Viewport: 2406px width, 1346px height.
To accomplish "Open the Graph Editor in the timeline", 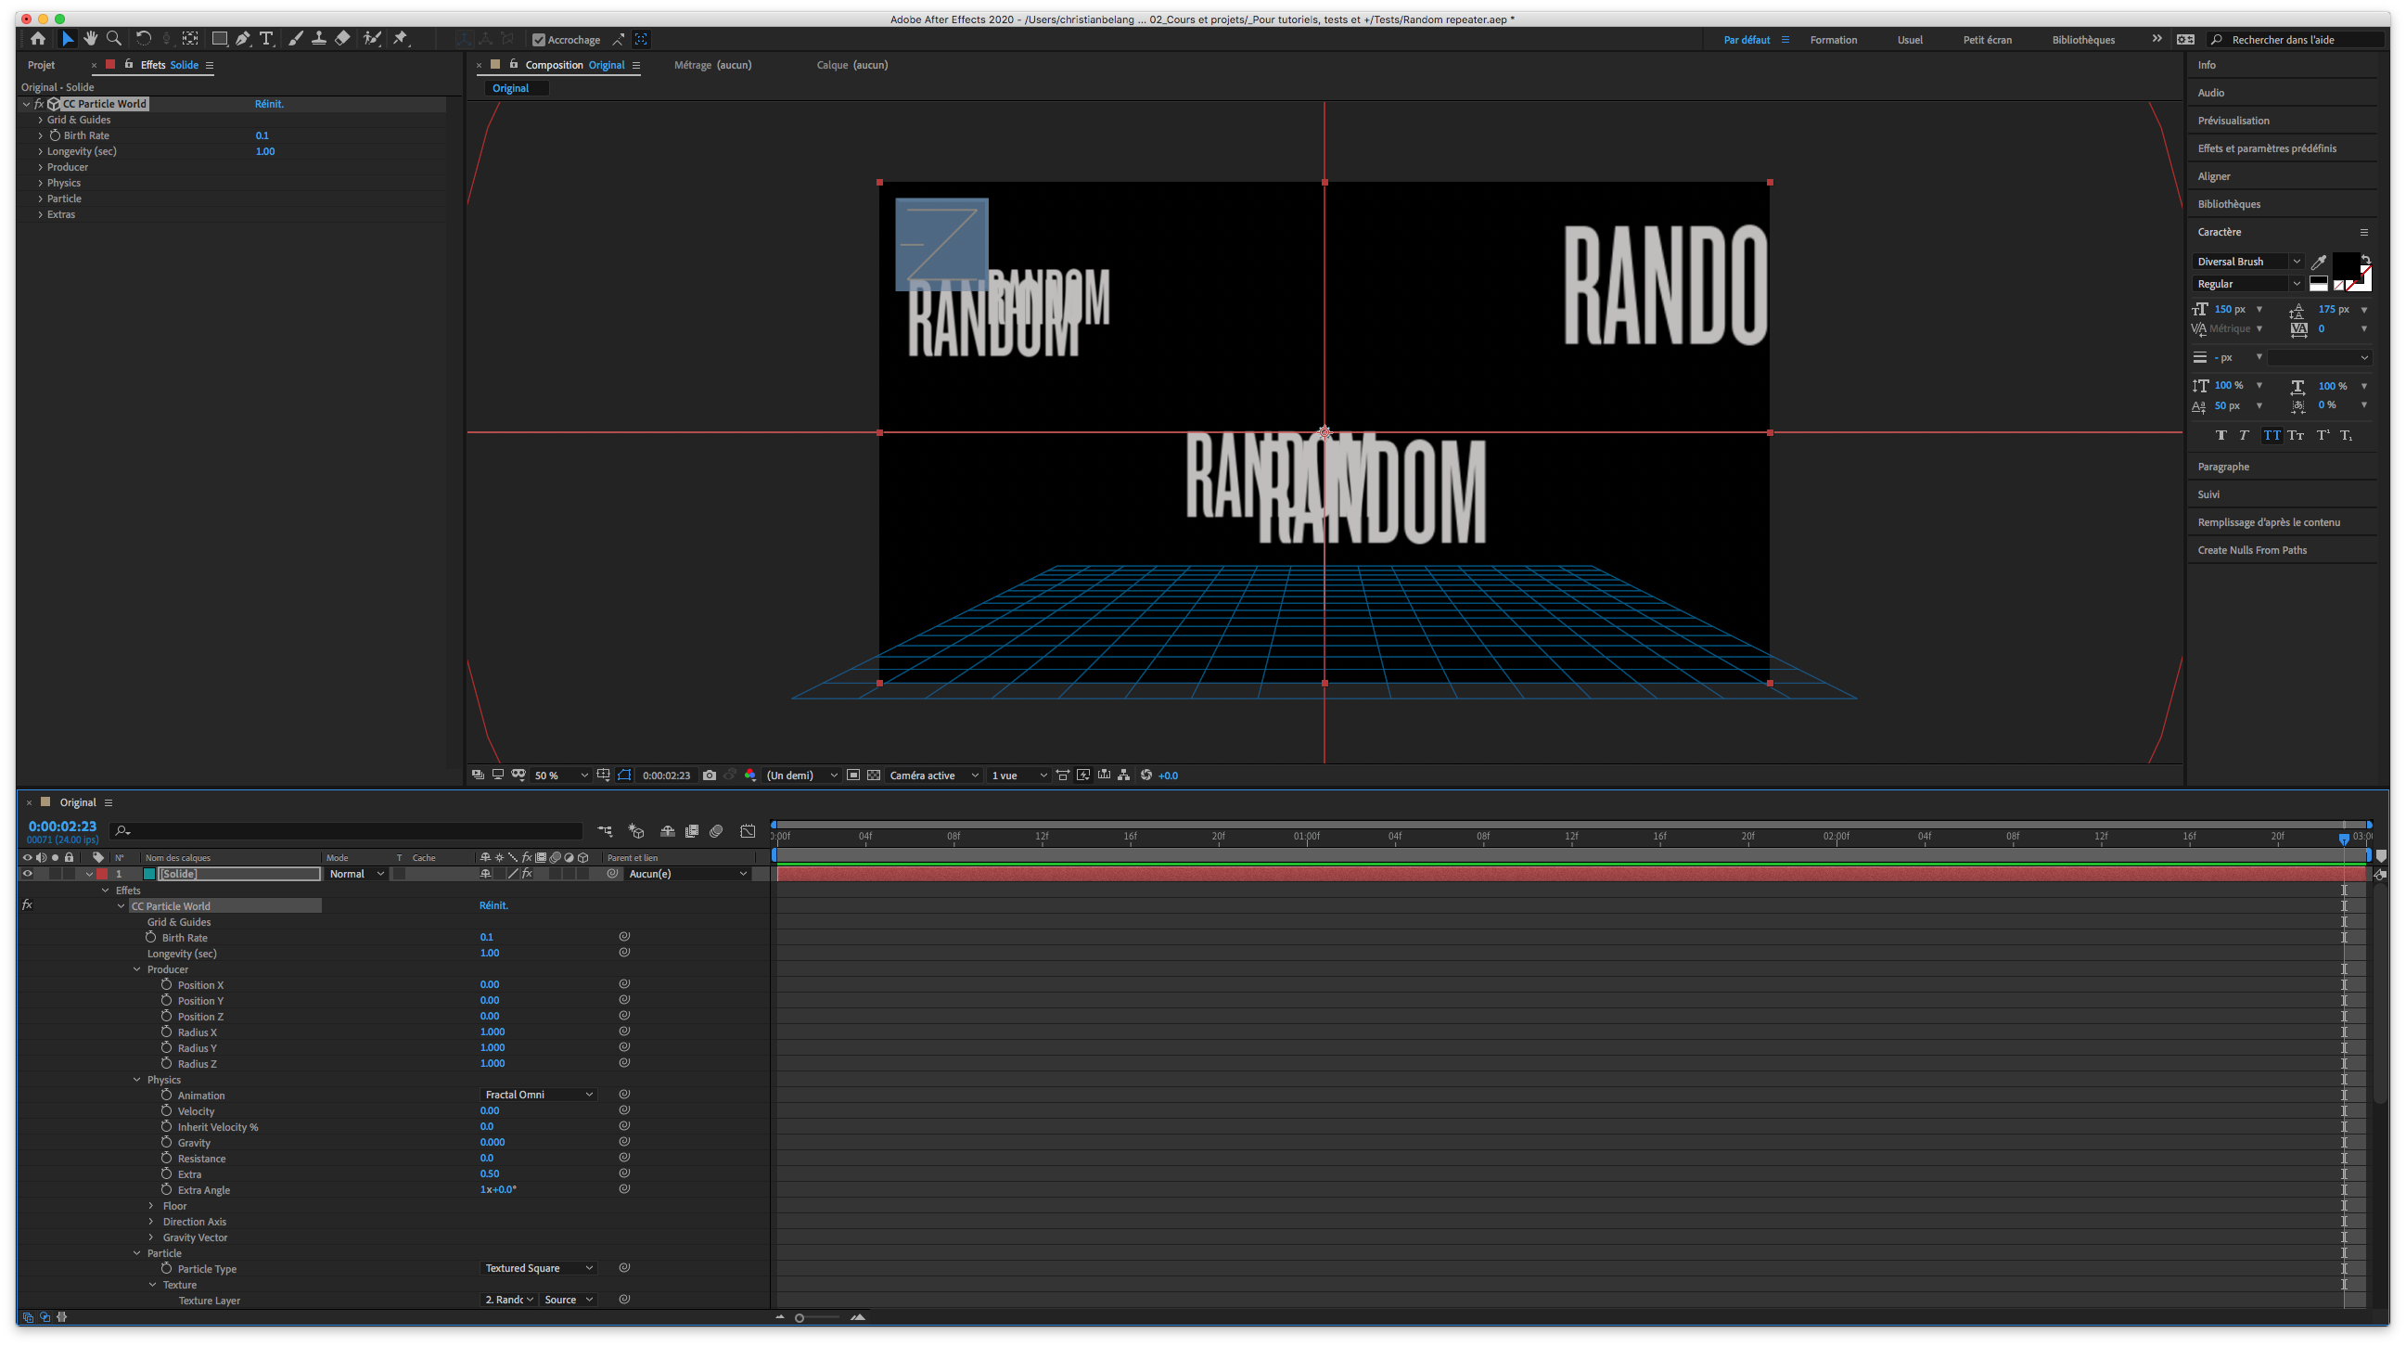I will point(748,830).
